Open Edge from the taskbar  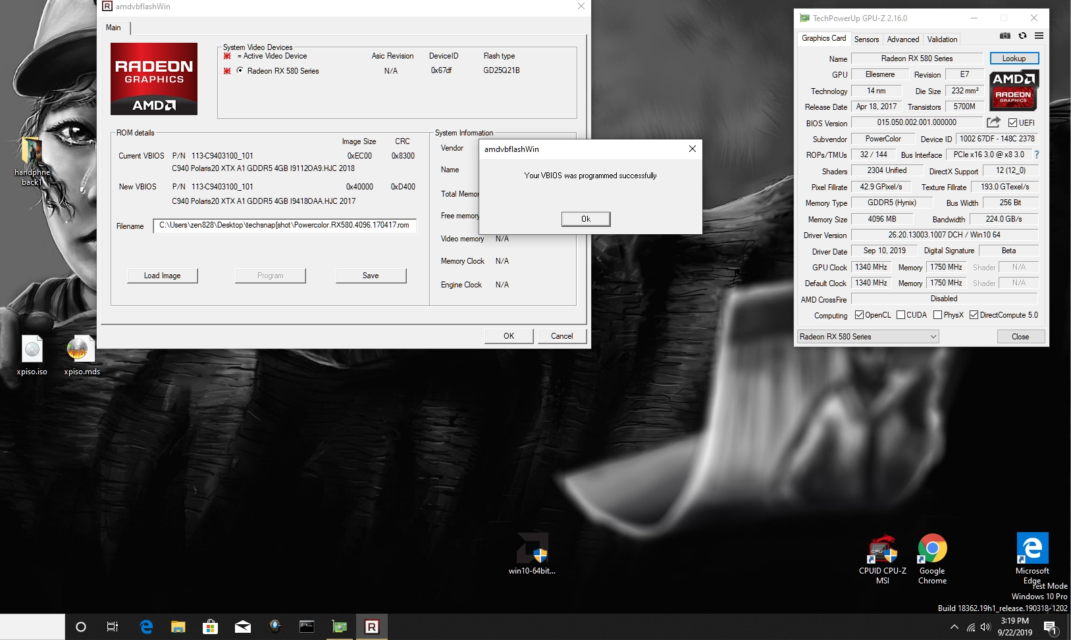(x=146, y=627)
